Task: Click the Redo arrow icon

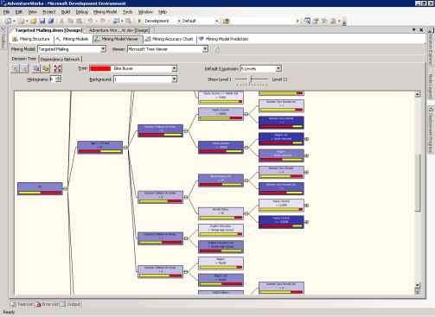Action: [103, 21]
